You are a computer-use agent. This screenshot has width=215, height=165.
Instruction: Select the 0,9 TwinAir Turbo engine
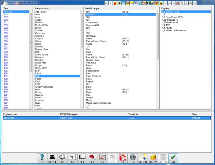(x=186, y=12)
